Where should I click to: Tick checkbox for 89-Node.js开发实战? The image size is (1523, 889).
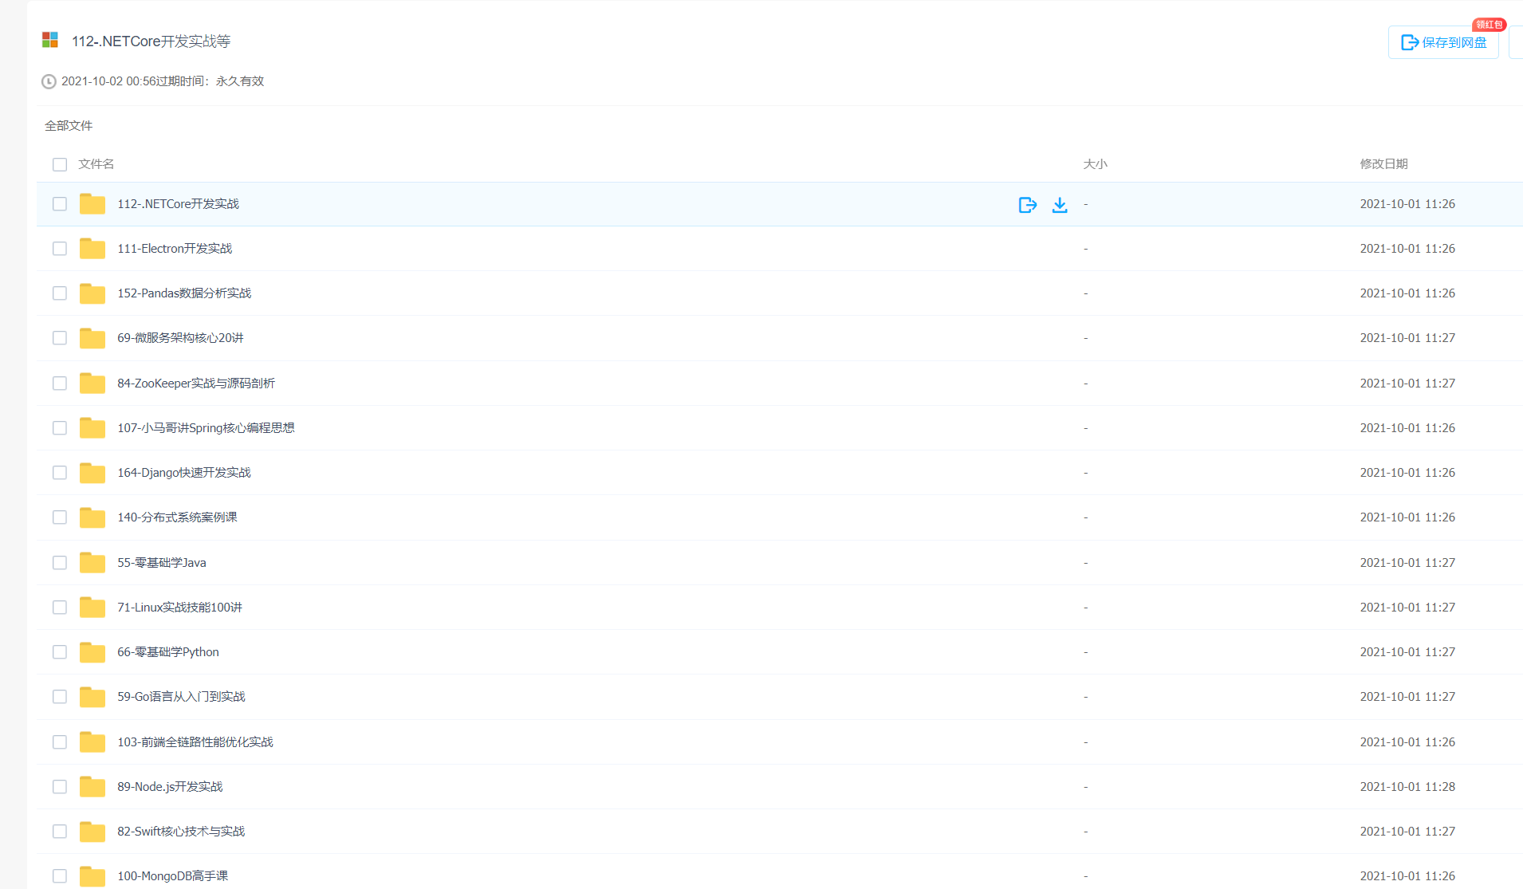click(x=60, y=787)
